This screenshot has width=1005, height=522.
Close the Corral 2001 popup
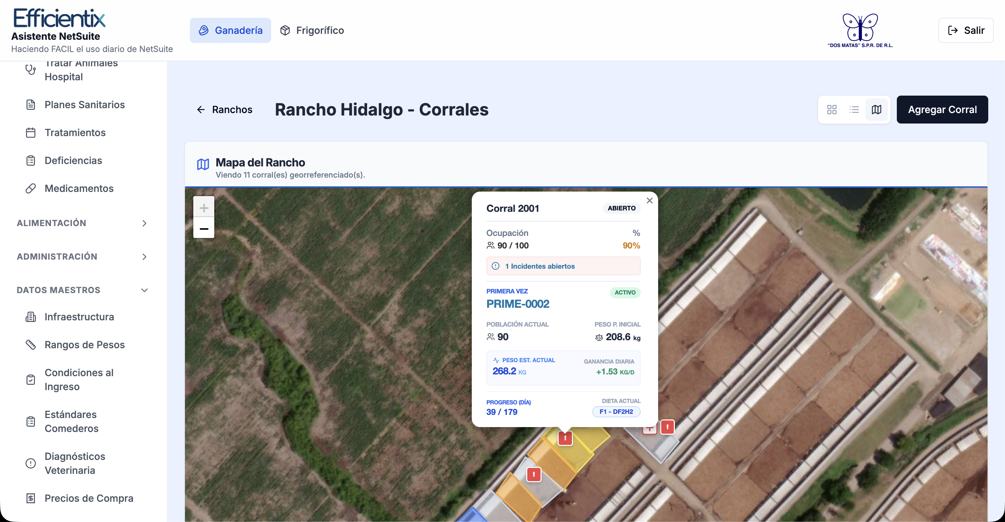tap(649, 201)
